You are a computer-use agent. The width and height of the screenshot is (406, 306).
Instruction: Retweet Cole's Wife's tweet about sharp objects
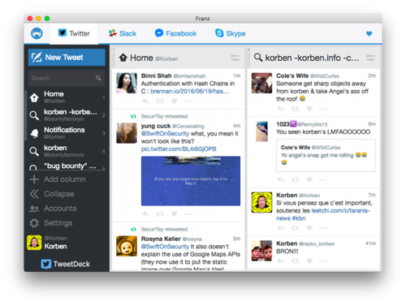pos(295,109)
